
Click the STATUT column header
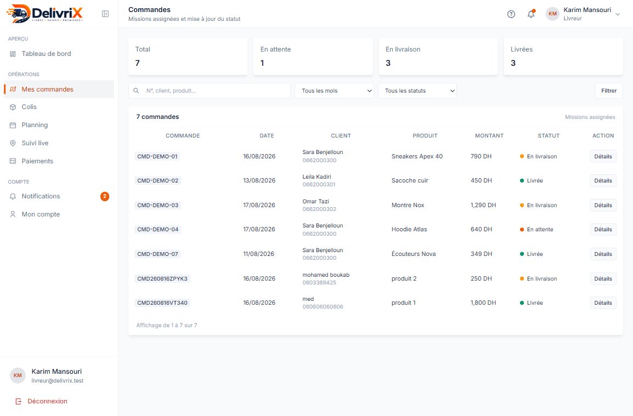click(549, 136)
